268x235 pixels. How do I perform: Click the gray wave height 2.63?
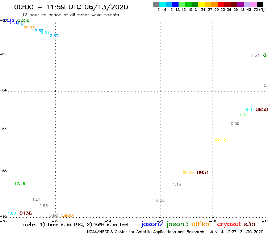click(43, 206)
